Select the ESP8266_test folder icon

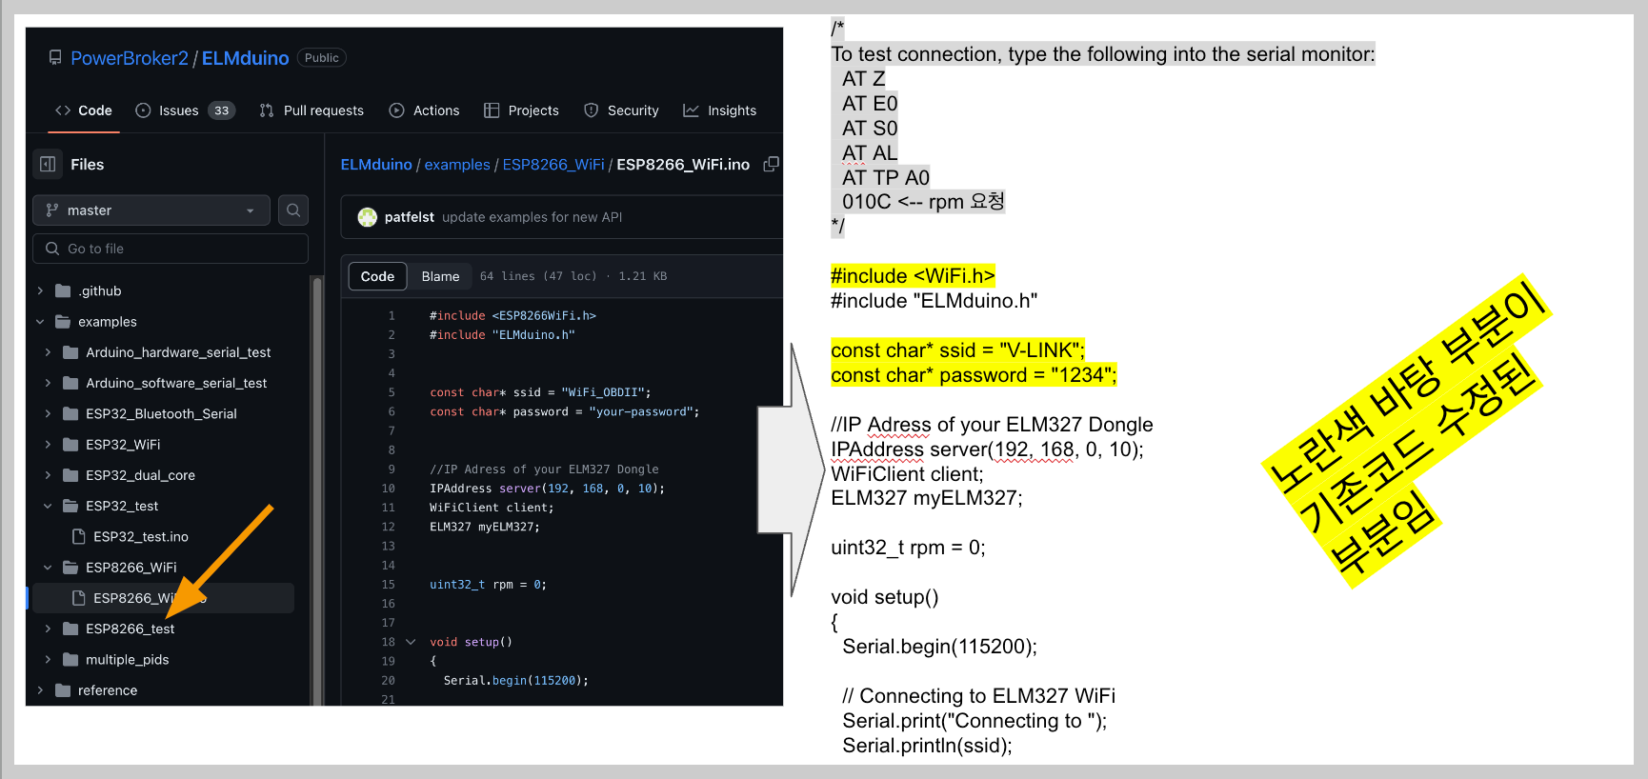pyautogui.click(x=70, y=629)
